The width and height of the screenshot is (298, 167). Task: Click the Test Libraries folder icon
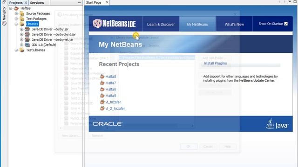coord(22,50)
